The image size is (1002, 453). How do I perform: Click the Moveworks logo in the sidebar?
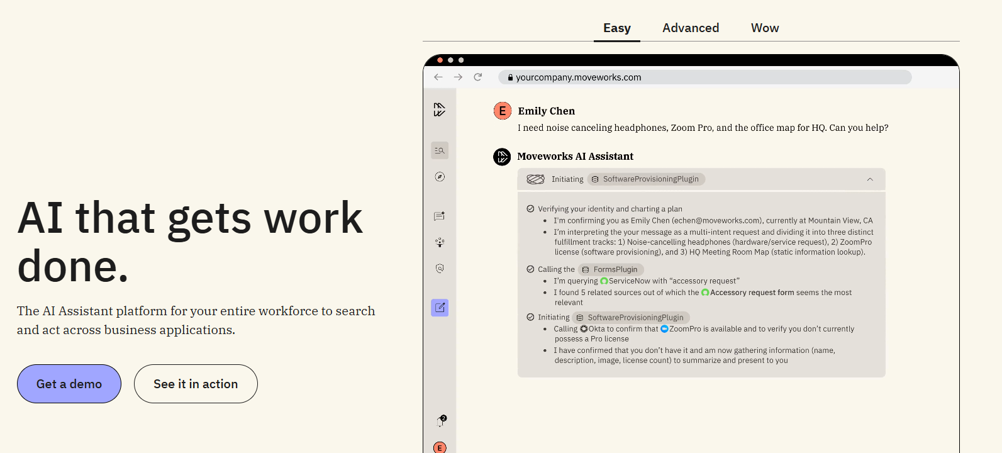click(439, 109)
